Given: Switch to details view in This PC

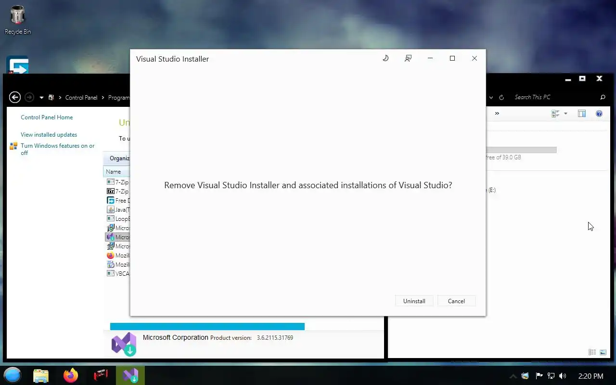Looking at the screenshot, I should (x=592, y=352).
